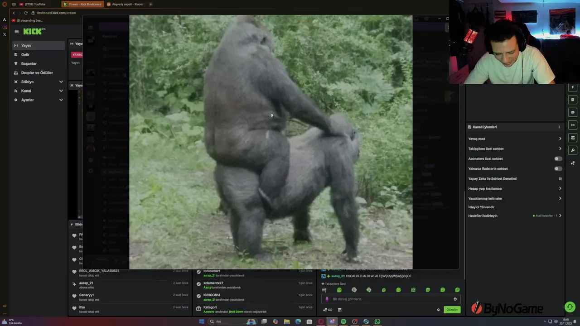Select Gelir in the sidebar
This screenshot has height=326, width=580.
pos(39,55)
